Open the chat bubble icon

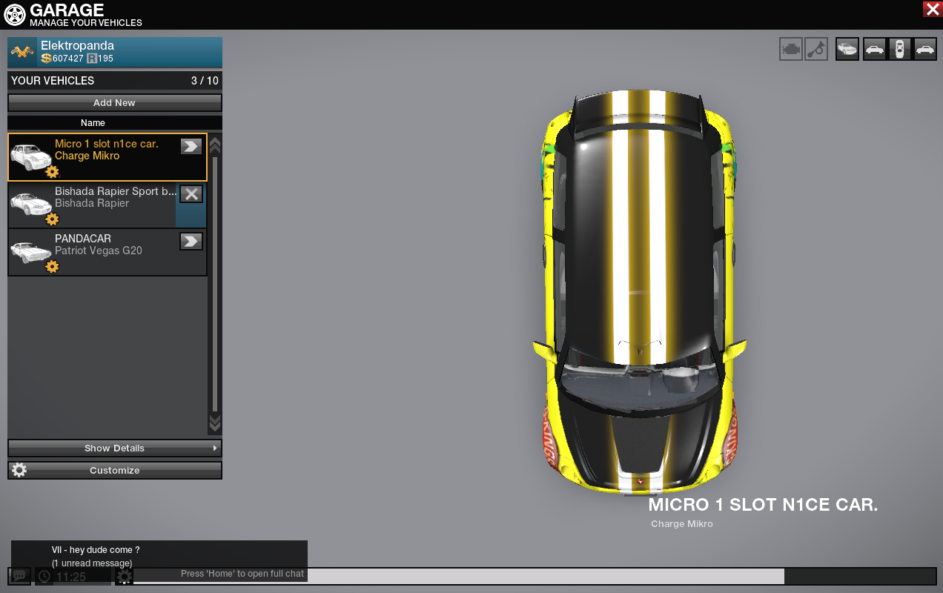tap(20, 576)
